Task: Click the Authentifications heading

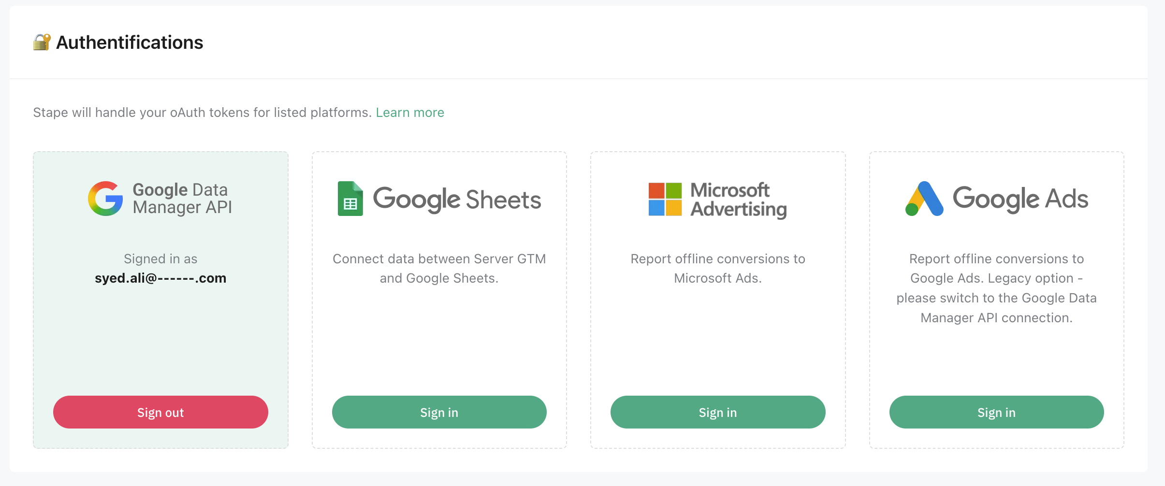Action: click(x=130, y=43)
